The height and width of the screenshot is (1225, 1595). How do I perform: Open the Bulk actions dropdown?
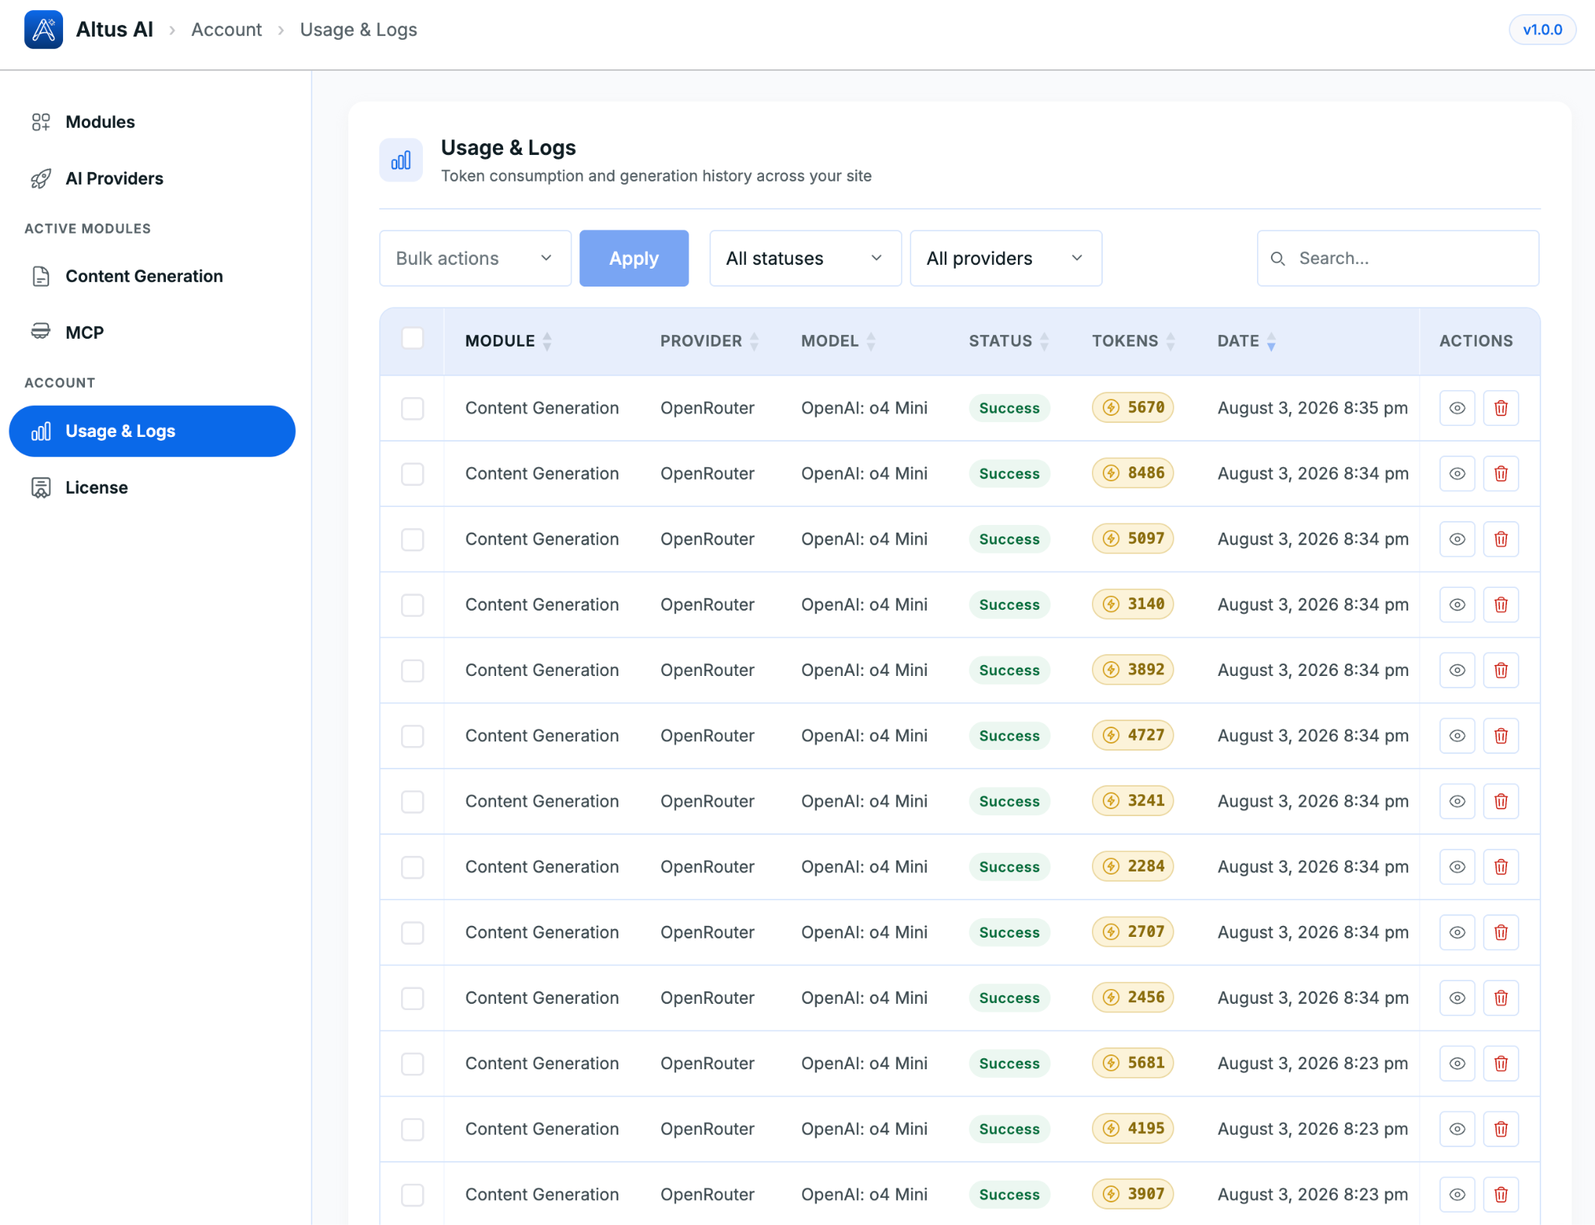(x=475, y=259)
